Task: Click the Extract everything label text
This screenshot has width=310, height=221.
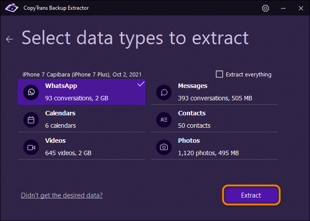Action: [248, 75]
